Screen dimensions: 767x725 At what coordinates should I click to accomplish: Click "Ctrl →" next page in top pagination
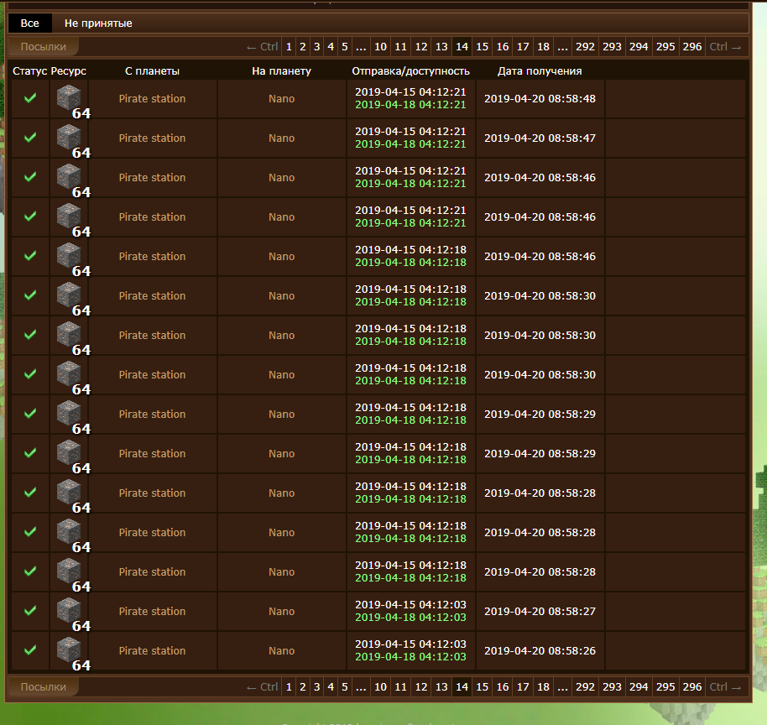tap(726, 47)
